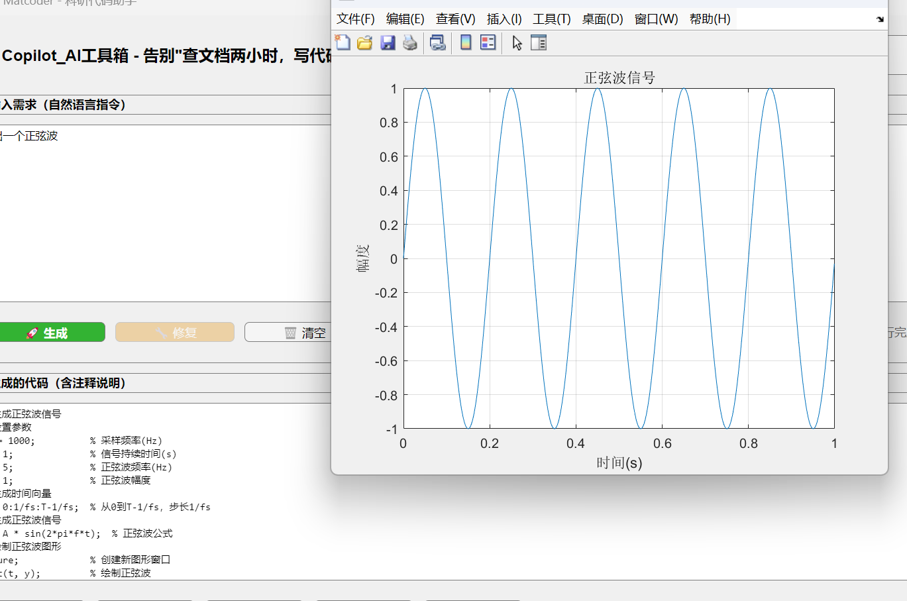Click the New Figure icon
This screenshot has width=907, height=601.
click(343, 43)
